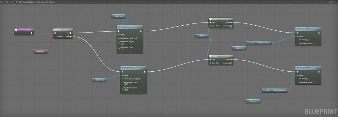
Task: Edit Roll field showing 0.0 in bottom rotation node
Action: (x=139, y=79)
